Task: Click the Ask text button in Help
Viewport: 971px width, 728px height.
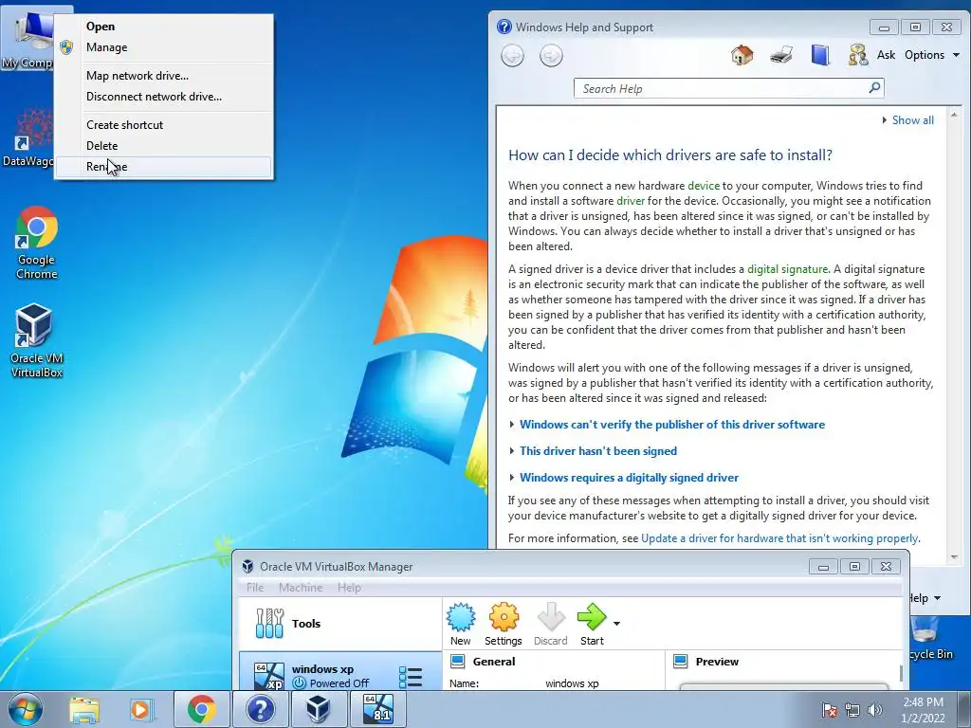Action: point(887,55)
